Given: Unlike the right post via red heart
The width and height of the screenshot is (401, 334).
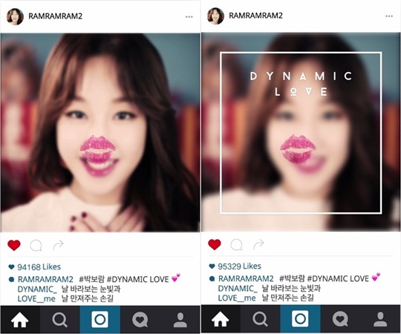Looking at the screenshot, I should pos(215,244).
